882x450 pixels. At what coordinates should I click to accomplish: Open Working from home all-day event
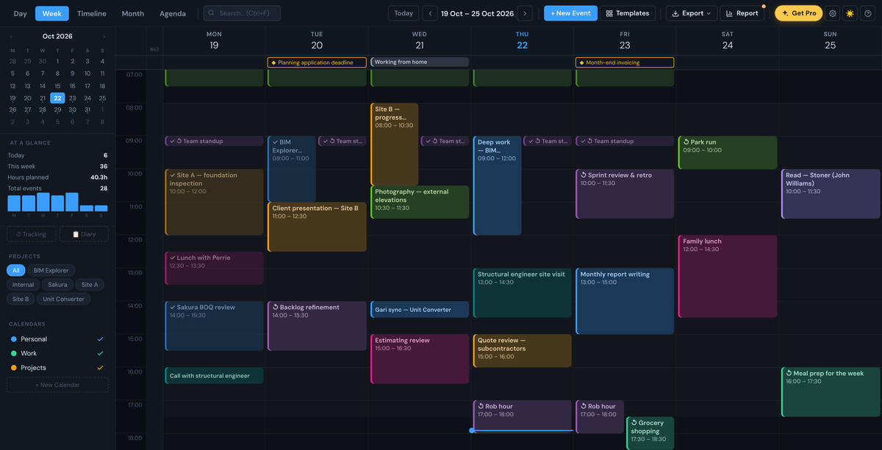click(x=420, y=62)
